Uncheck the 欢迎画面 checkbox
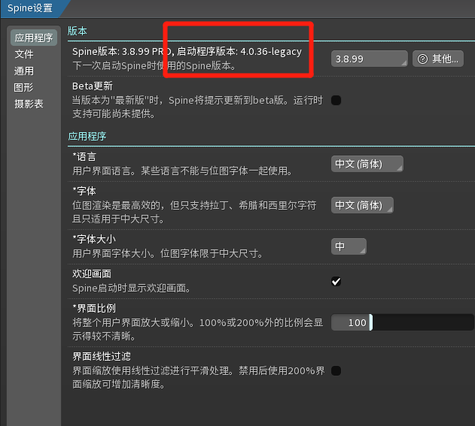This screenshot has height=426, width=475. click(x=336, y=282)
